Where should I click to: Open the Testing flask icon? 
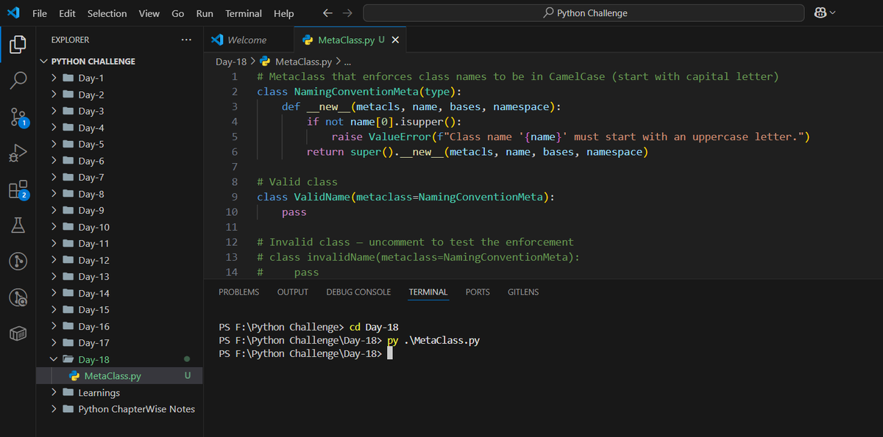tap(18, 225)
